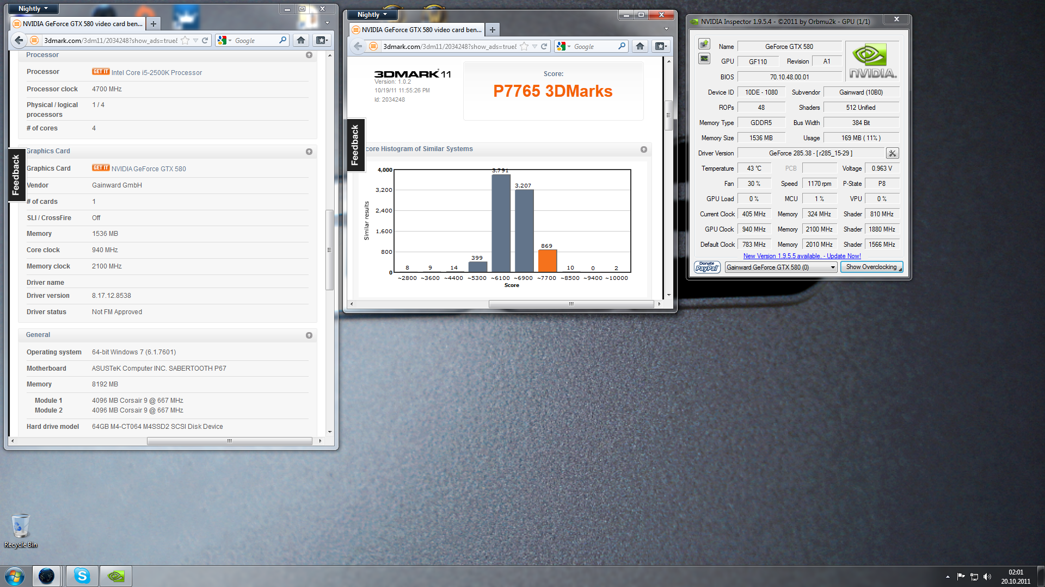Click URL field in left browser
The image size is (1045, 587).
point(110,41)
